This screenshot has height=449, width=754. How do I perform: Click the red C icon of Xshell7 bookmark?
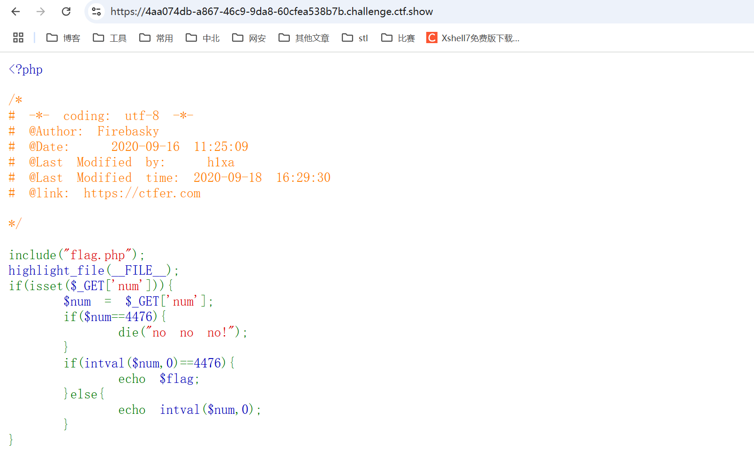(431, 37)
